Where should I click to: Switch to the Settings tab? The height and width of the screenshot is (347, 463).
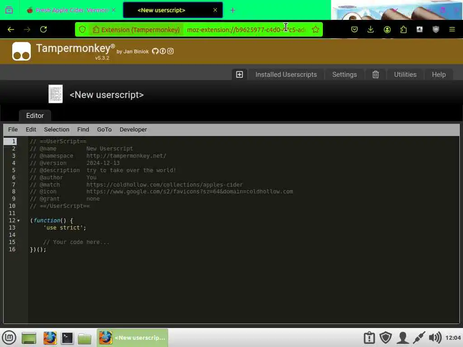pyautogui.click(x=344, y=75)
